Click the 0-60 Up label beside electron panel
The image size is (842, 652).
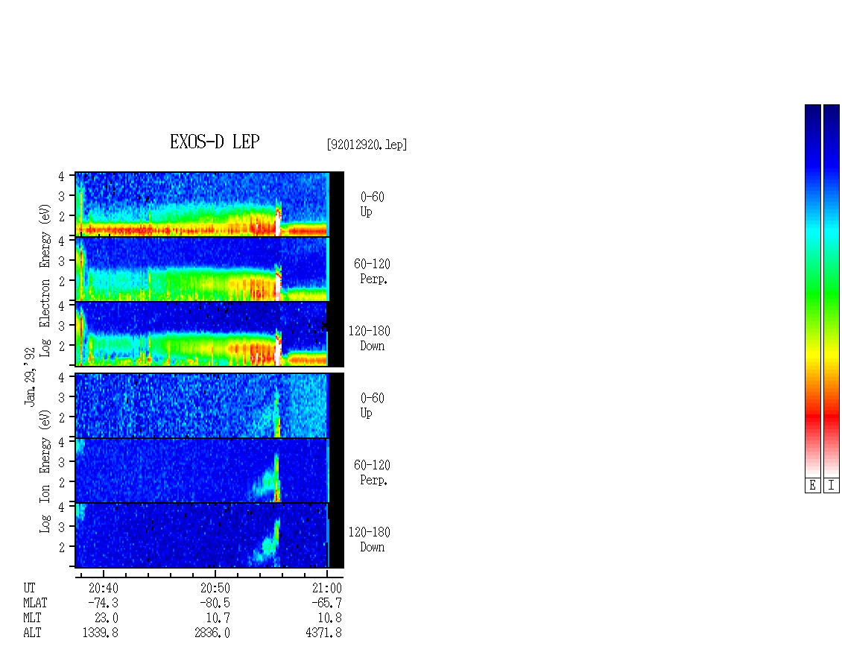[372, 204]
